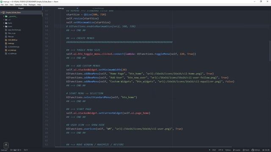Click the togglemenu call in the code
This screenshot has height=152, width=271.
coord(162,54)
